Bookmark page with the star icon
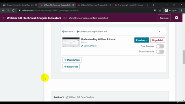 pyautogui.click(x=160, y=10)
